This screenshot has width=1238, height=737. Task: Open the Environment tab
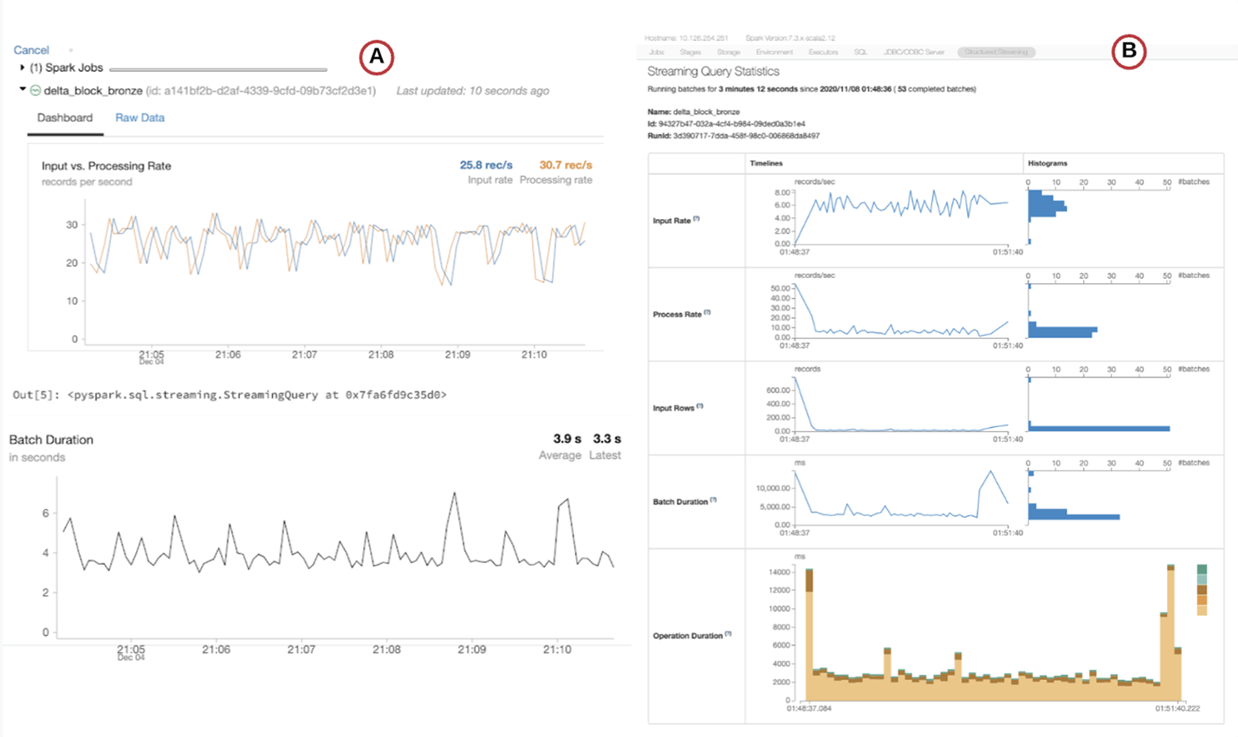coord(775,52)
